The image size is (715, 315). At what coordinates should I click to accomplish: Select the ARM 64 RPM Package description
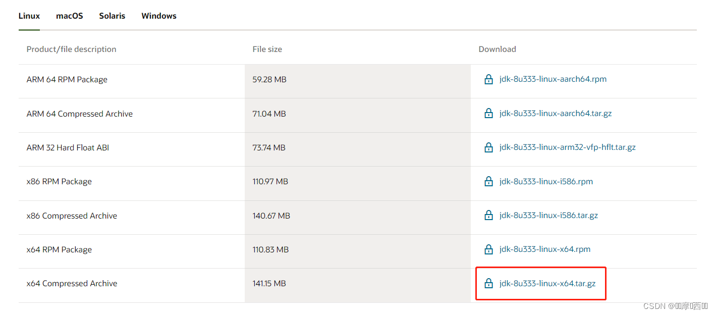(x=67, y=80)
